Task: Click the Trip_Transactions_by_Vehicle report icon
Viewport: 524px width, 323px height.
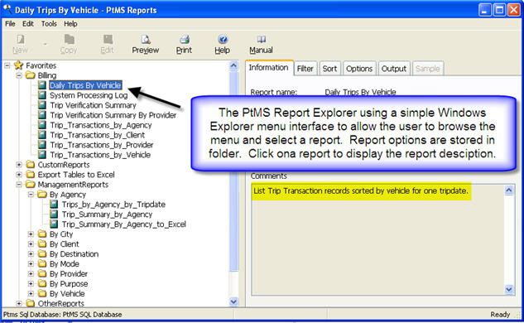Action: point(42,155)
